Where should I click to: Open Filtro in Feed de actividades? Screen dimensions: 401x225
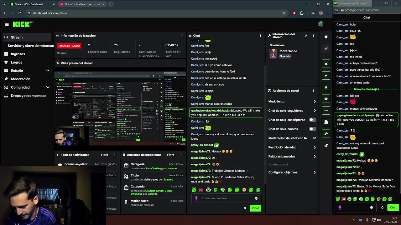104,155
